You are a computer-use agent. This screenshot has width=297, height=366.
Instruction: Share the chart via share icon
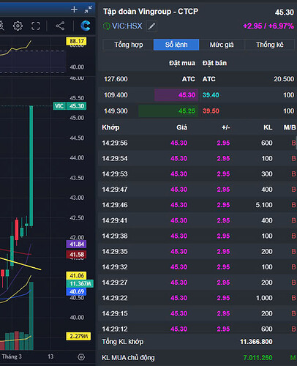point(60,26)
